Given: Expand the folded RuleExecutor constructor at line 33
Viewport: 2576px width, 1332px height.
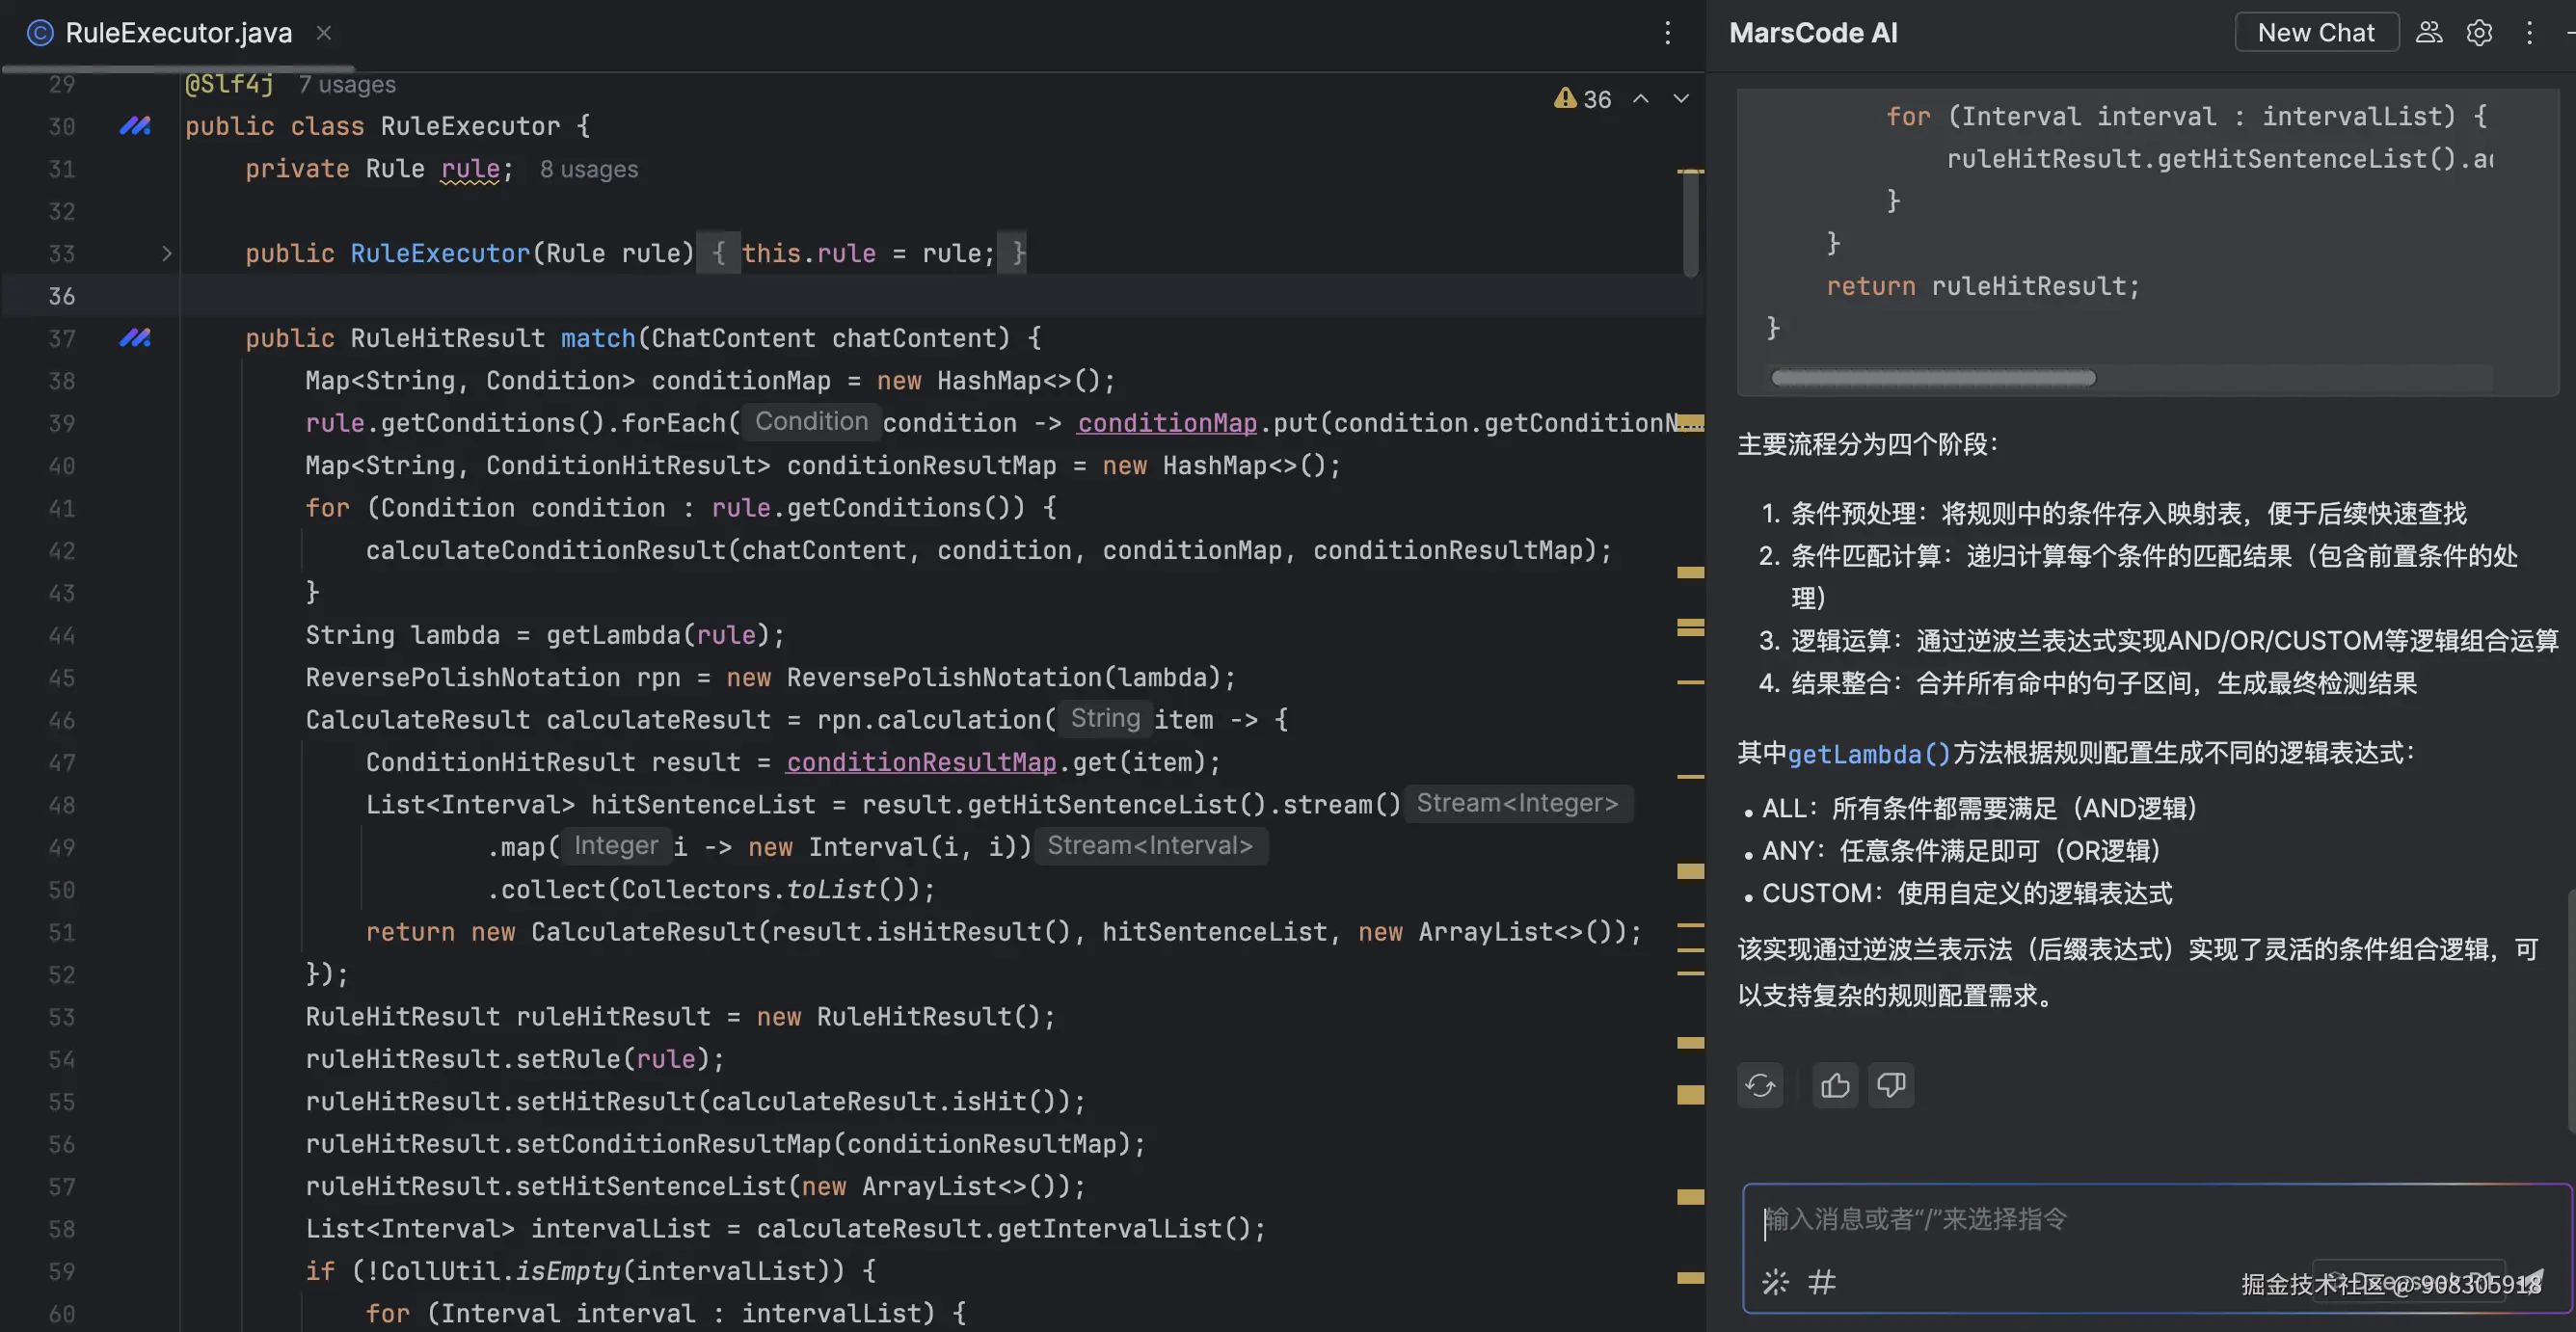Looking at the screenshot, I should tap(167, 254).
